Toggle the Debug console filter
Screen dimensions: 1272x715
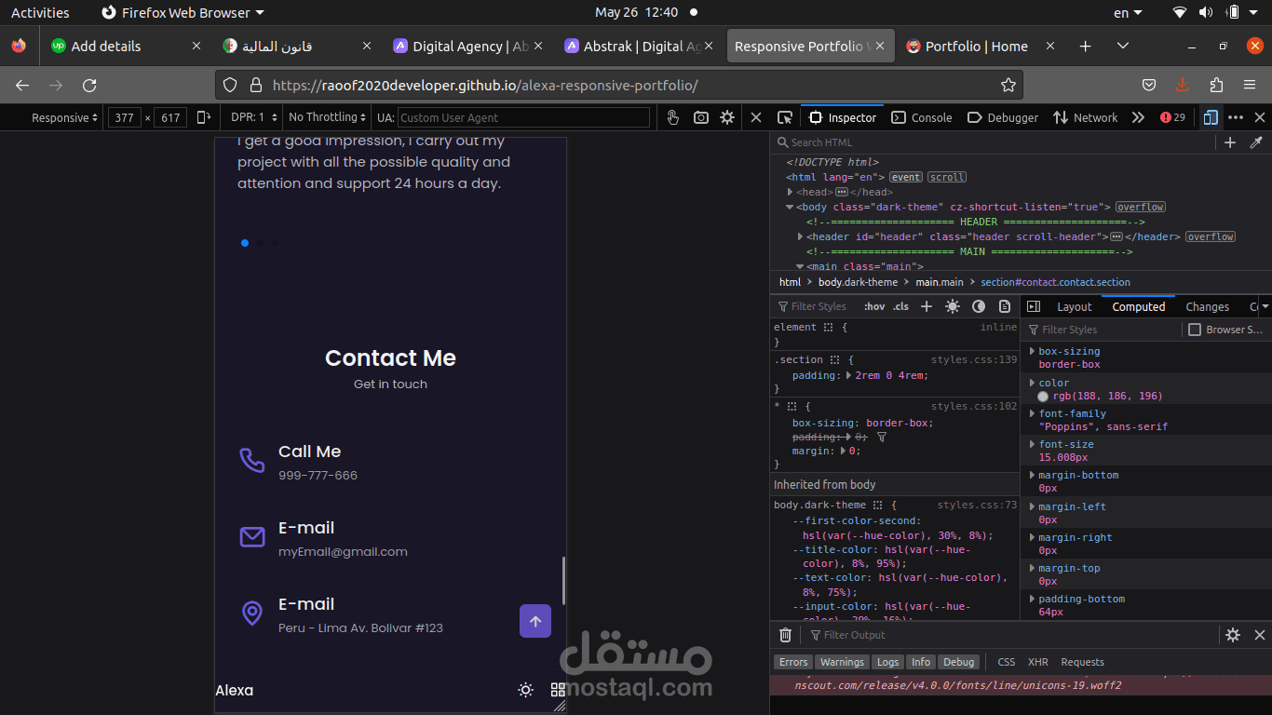click(958, 662)
